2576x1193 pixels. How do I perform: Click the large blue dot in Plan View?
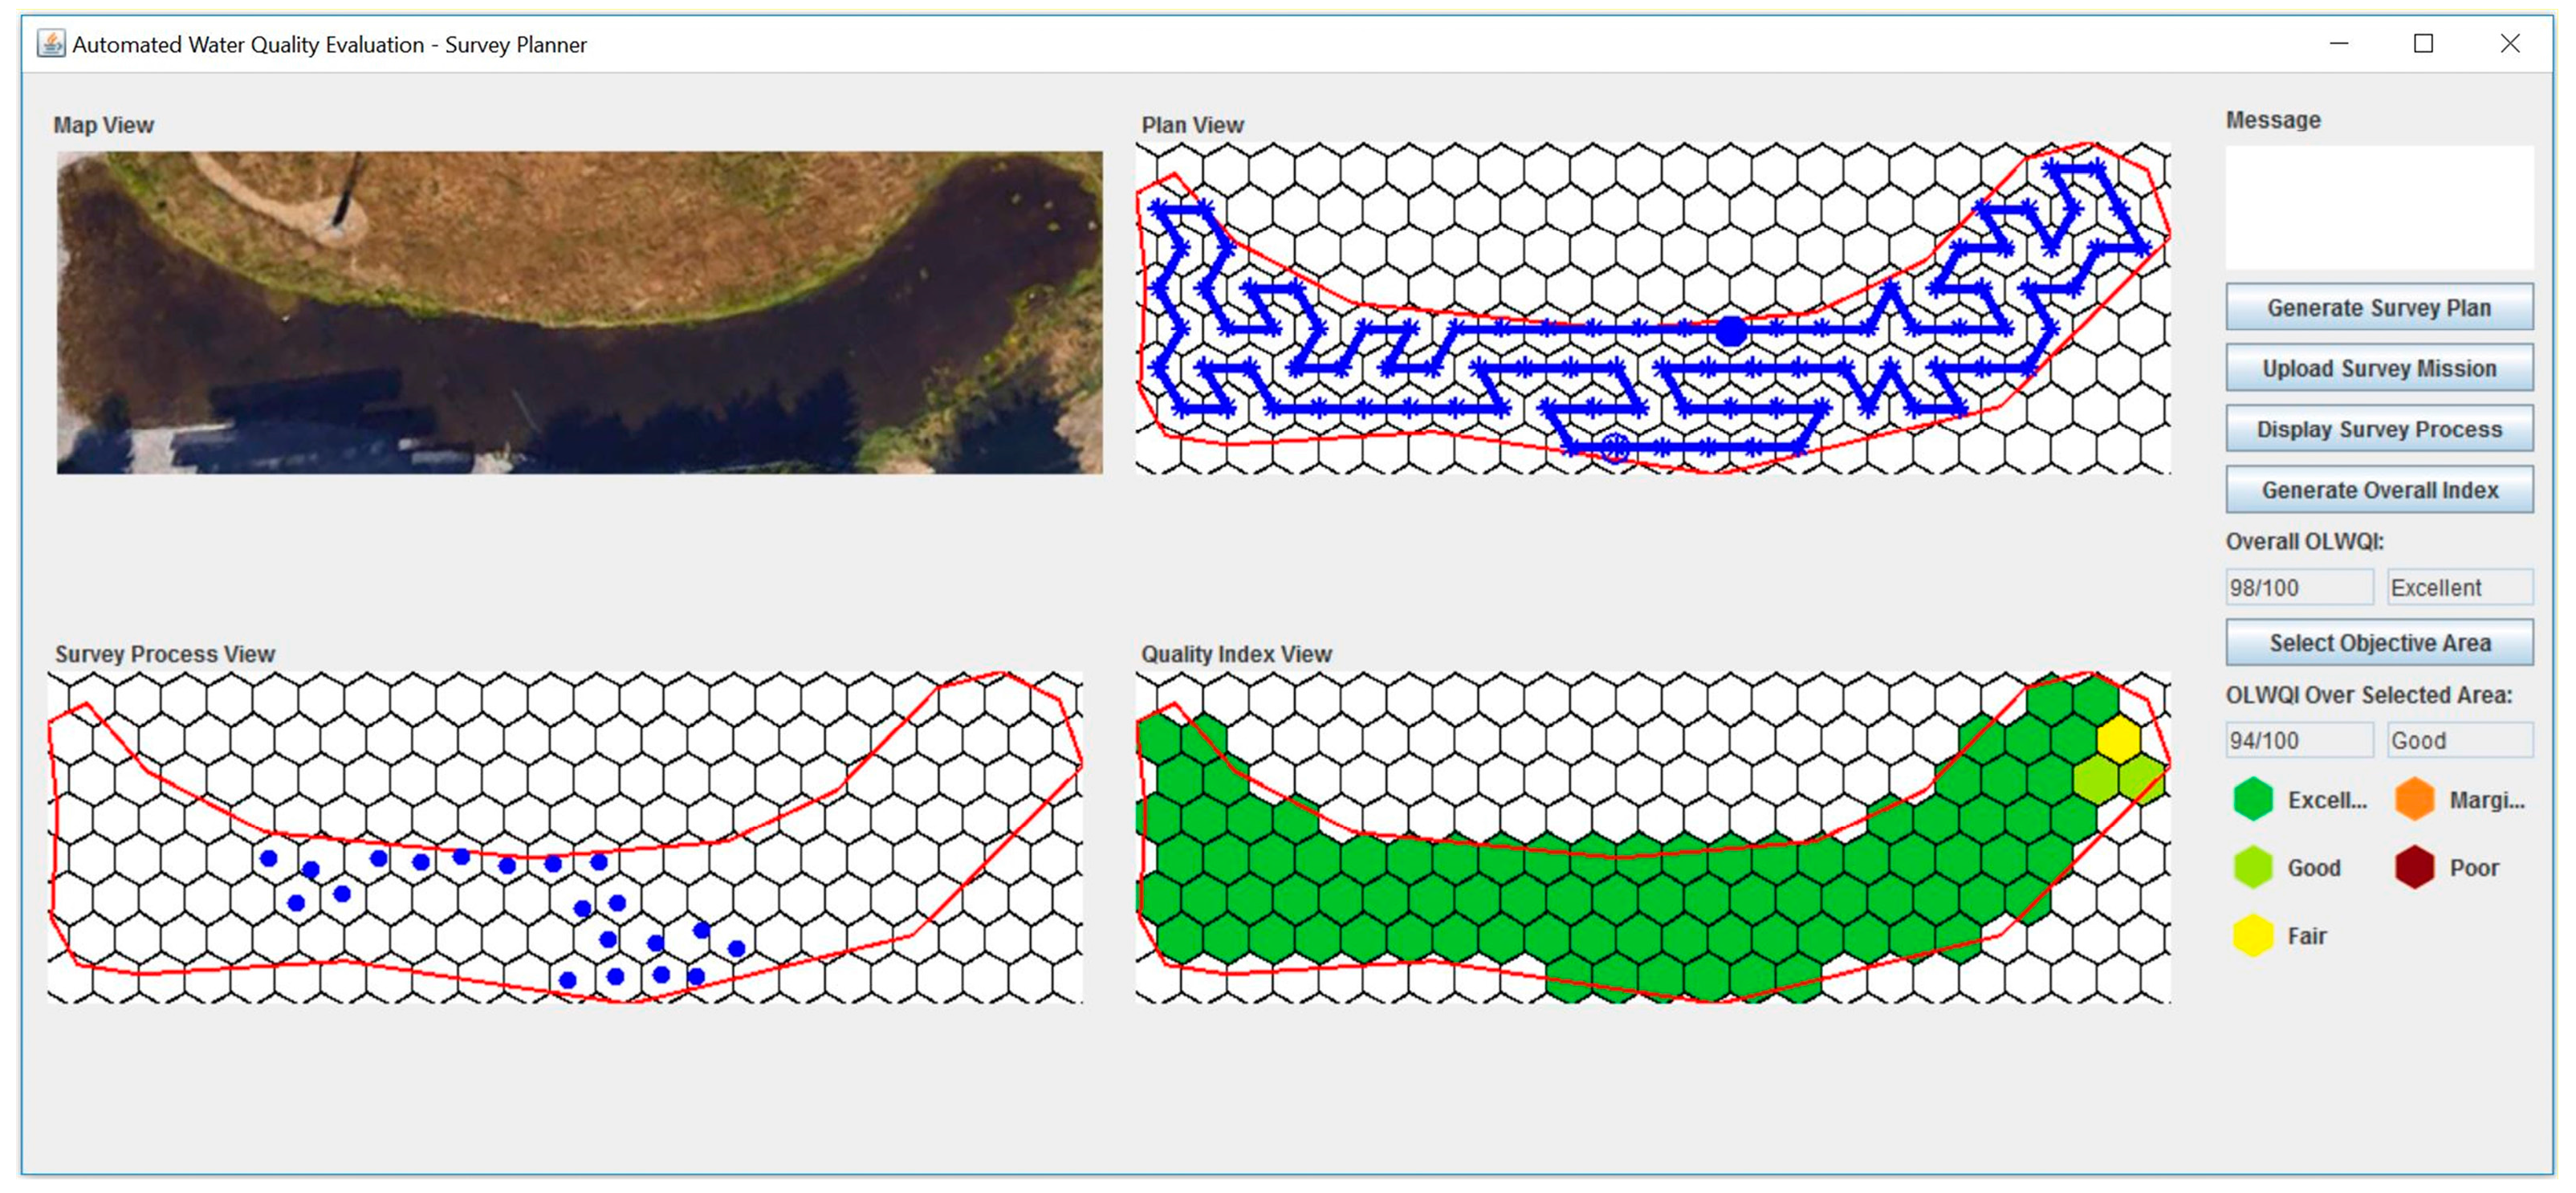(x=1731, y=331)
